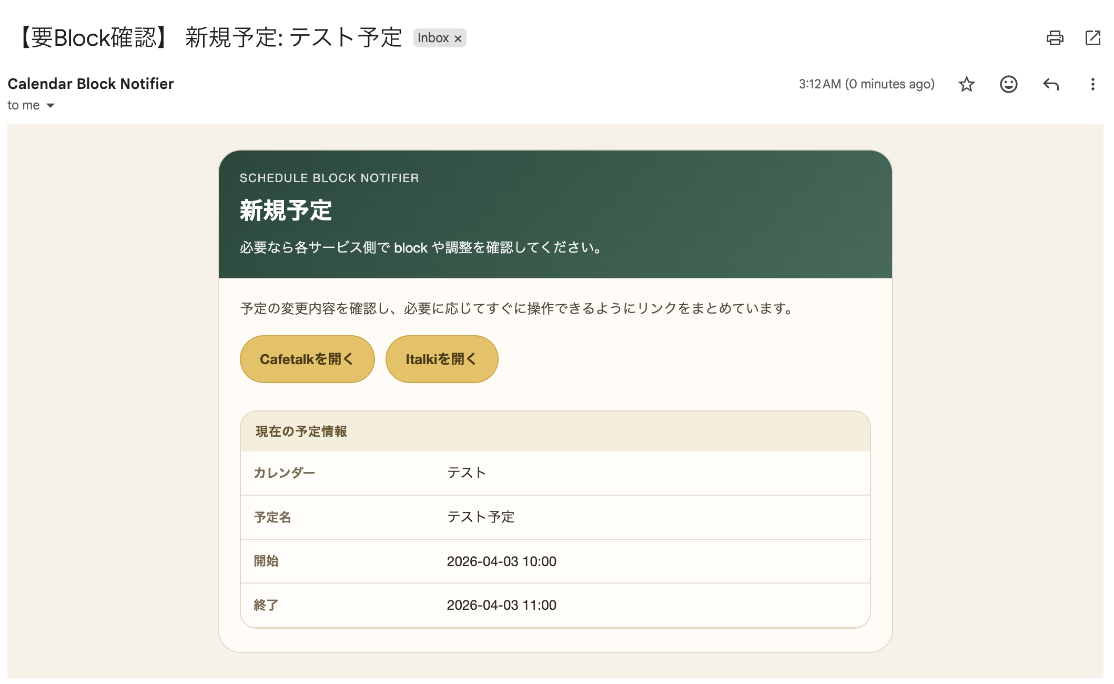Add an emoji reaction to the email
Screen dimensions: 1114x684
click(1008, 84)
